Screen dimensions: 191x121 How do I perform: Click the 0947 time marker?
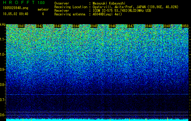130,26
